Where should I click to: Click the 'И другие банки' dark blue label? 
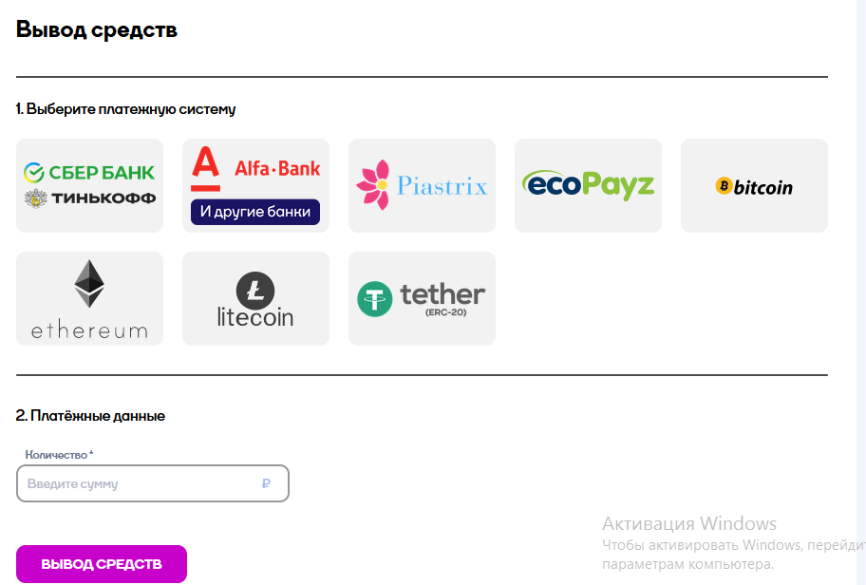[255, 212]
